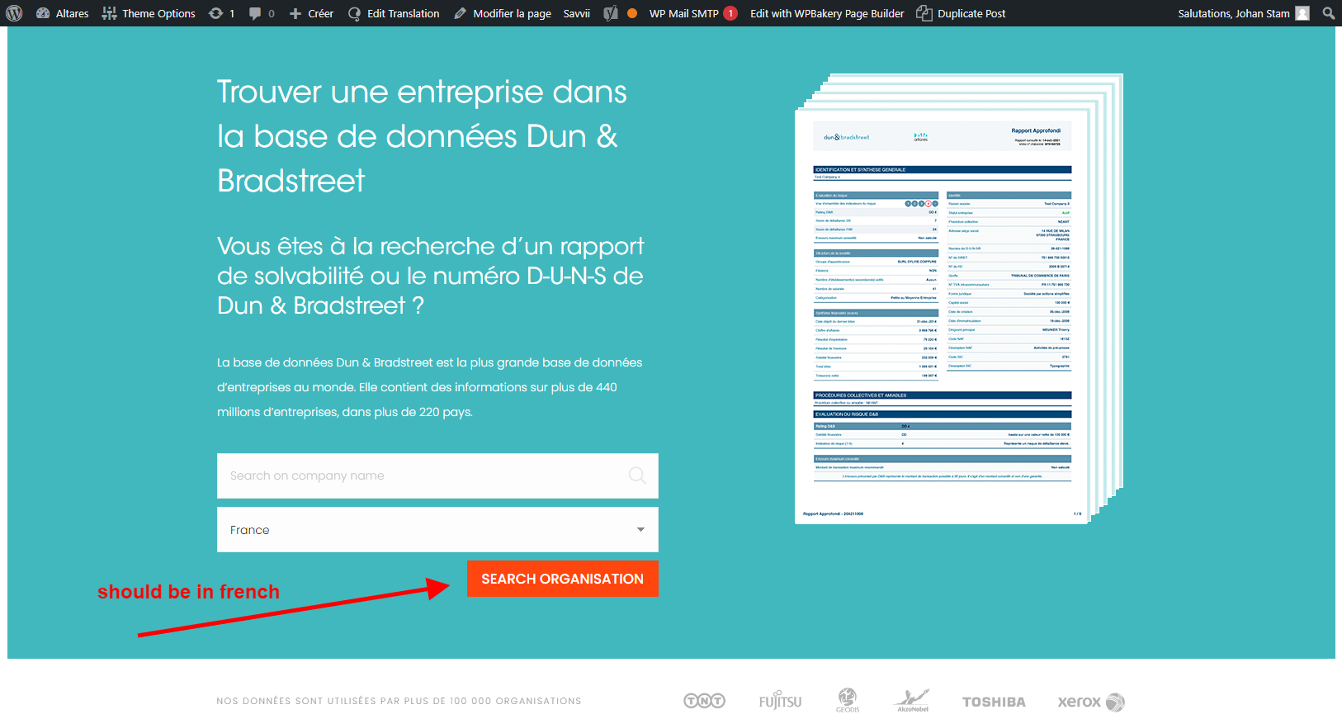This screenshot has width=1342, height=719.
Task: Click the WP Mail SMTP red badge
Action: [730, 13]
